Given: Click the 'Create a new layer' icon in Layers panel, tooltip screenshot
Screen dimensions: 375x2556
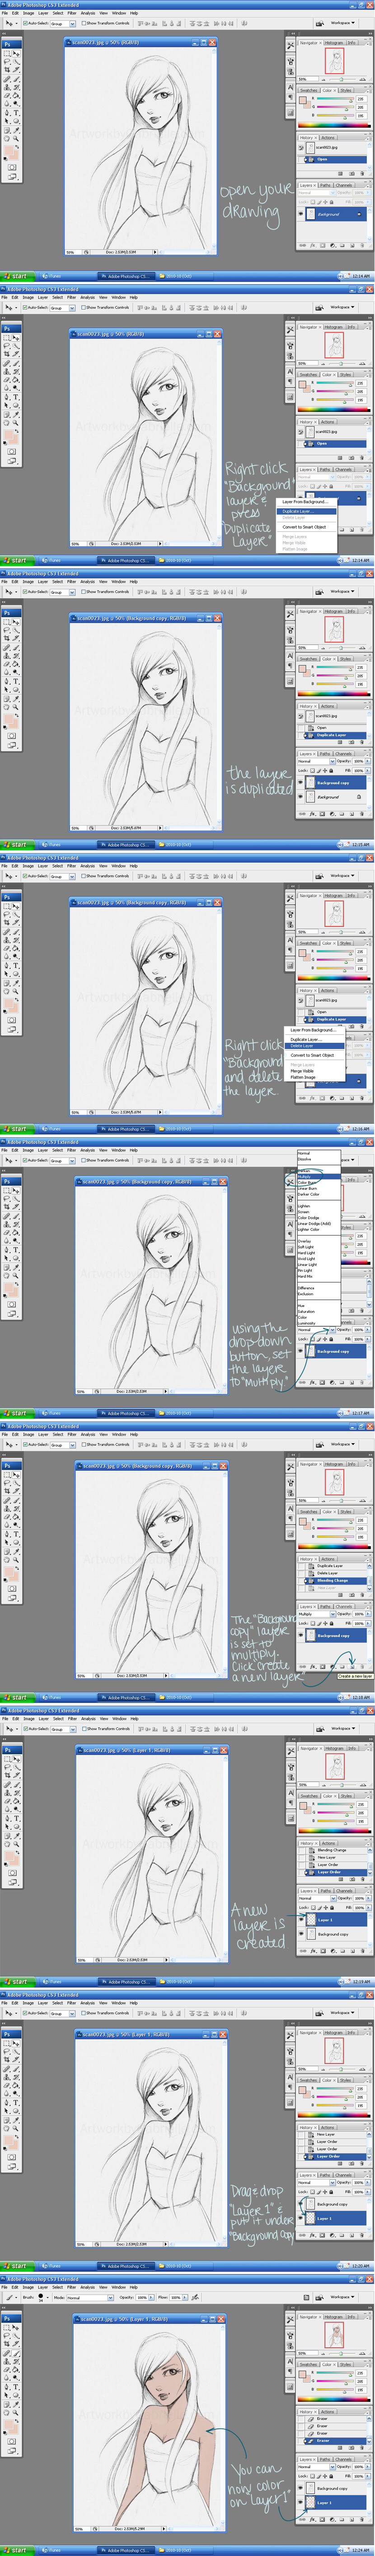Looking at the screenshot, I should point(352,1667).
